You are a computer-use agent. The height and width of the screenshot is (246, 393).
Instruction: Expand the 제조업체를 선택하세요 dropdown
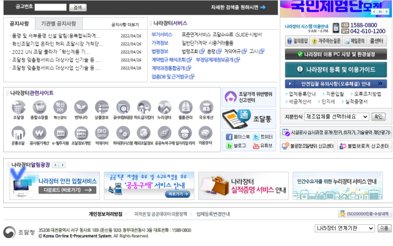(336, 116)
